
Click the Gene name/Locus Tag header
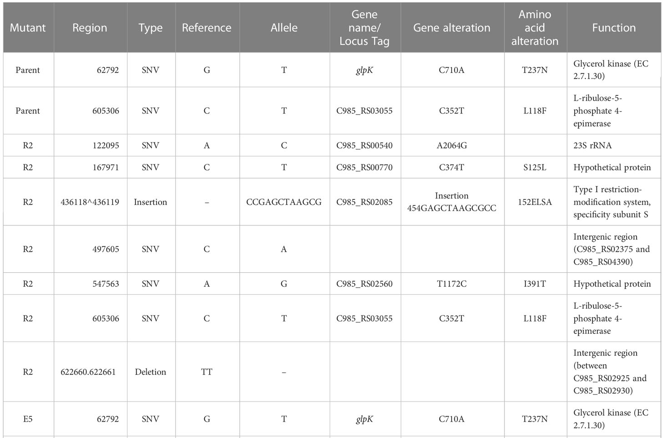click(365, 28)
